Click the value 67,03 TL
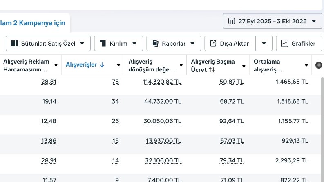This screenshot has width=324, height=182. pyautogui.click(x=232, y=141)
